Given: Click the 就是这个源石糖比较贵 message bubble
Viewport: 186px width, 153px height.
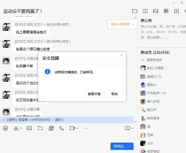Looking at the screenshot, I should (x=33, y=49).
